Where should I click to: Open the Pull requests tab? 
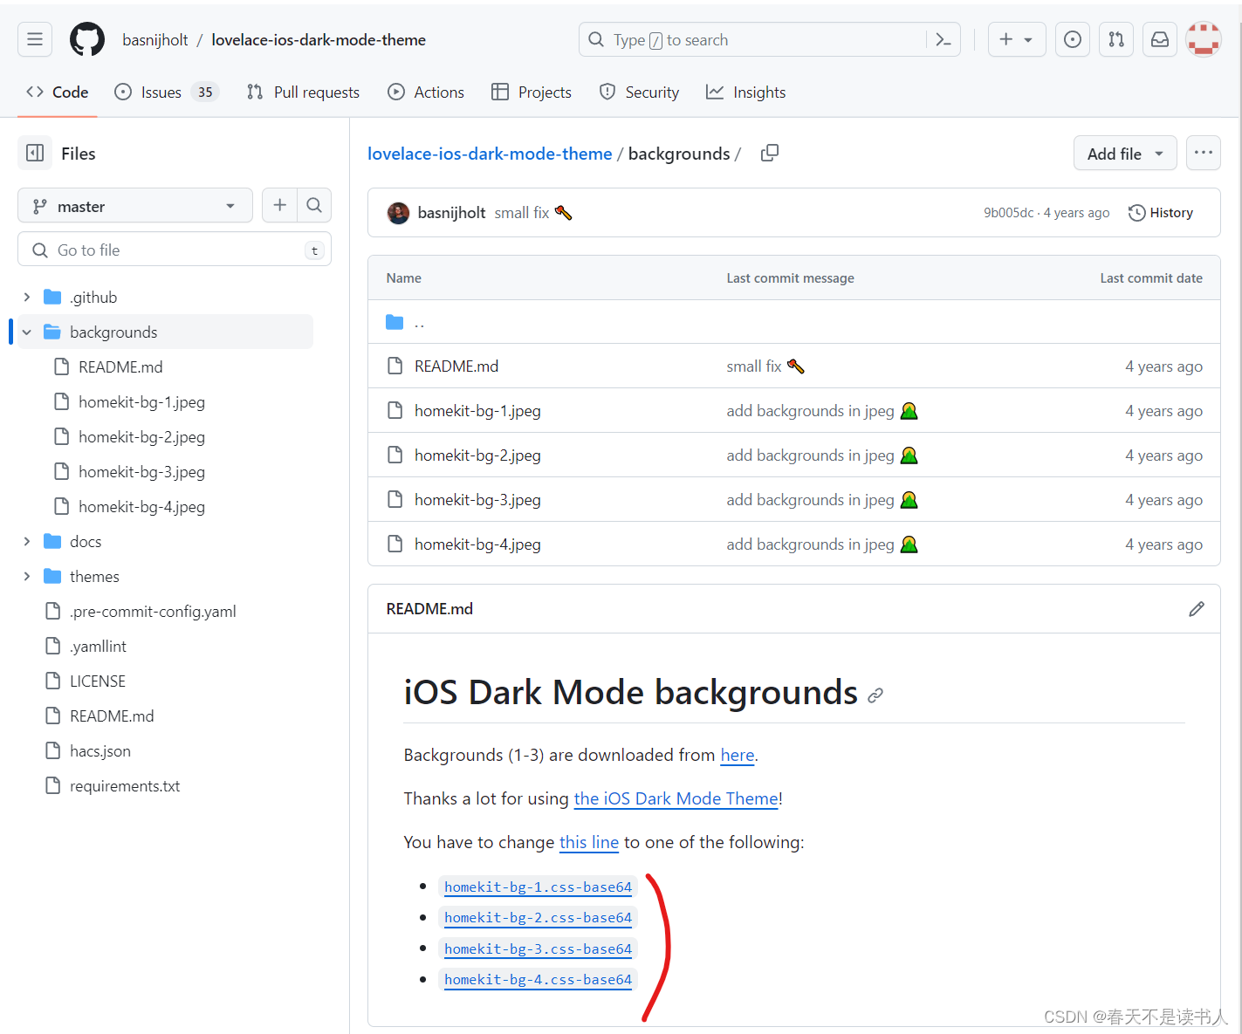coord(303,92)
